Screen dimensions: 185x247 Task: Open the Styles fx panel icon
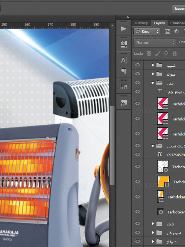pos(124,103)
